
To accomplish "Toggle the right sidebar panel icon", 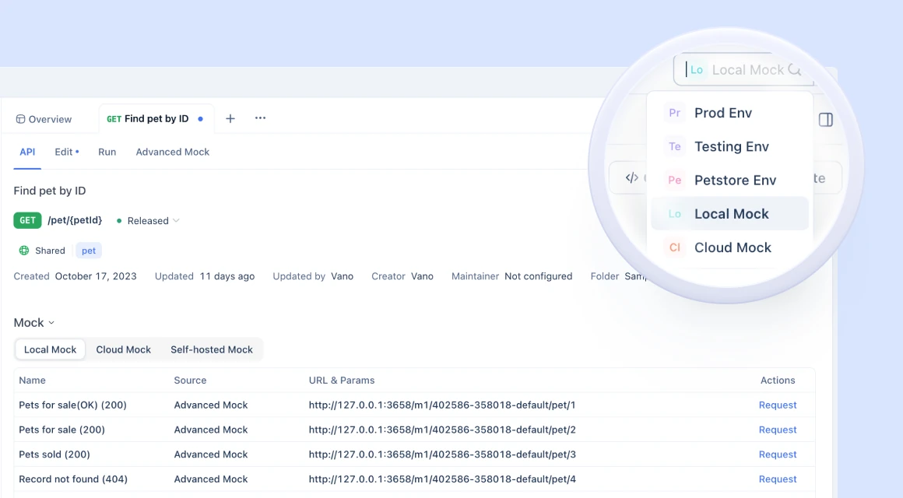I will [826, 119].
